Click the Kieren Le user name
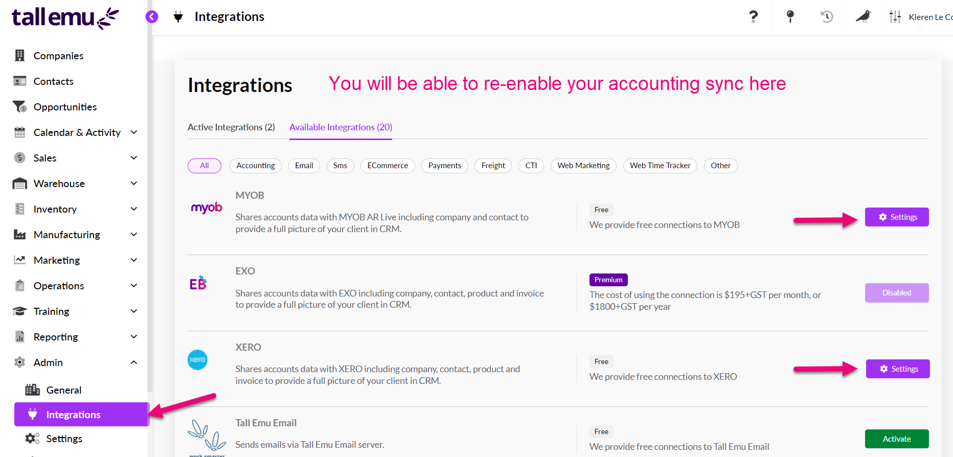Image resolution: width=953 pixels, height=457 pixels. [931, 17]
